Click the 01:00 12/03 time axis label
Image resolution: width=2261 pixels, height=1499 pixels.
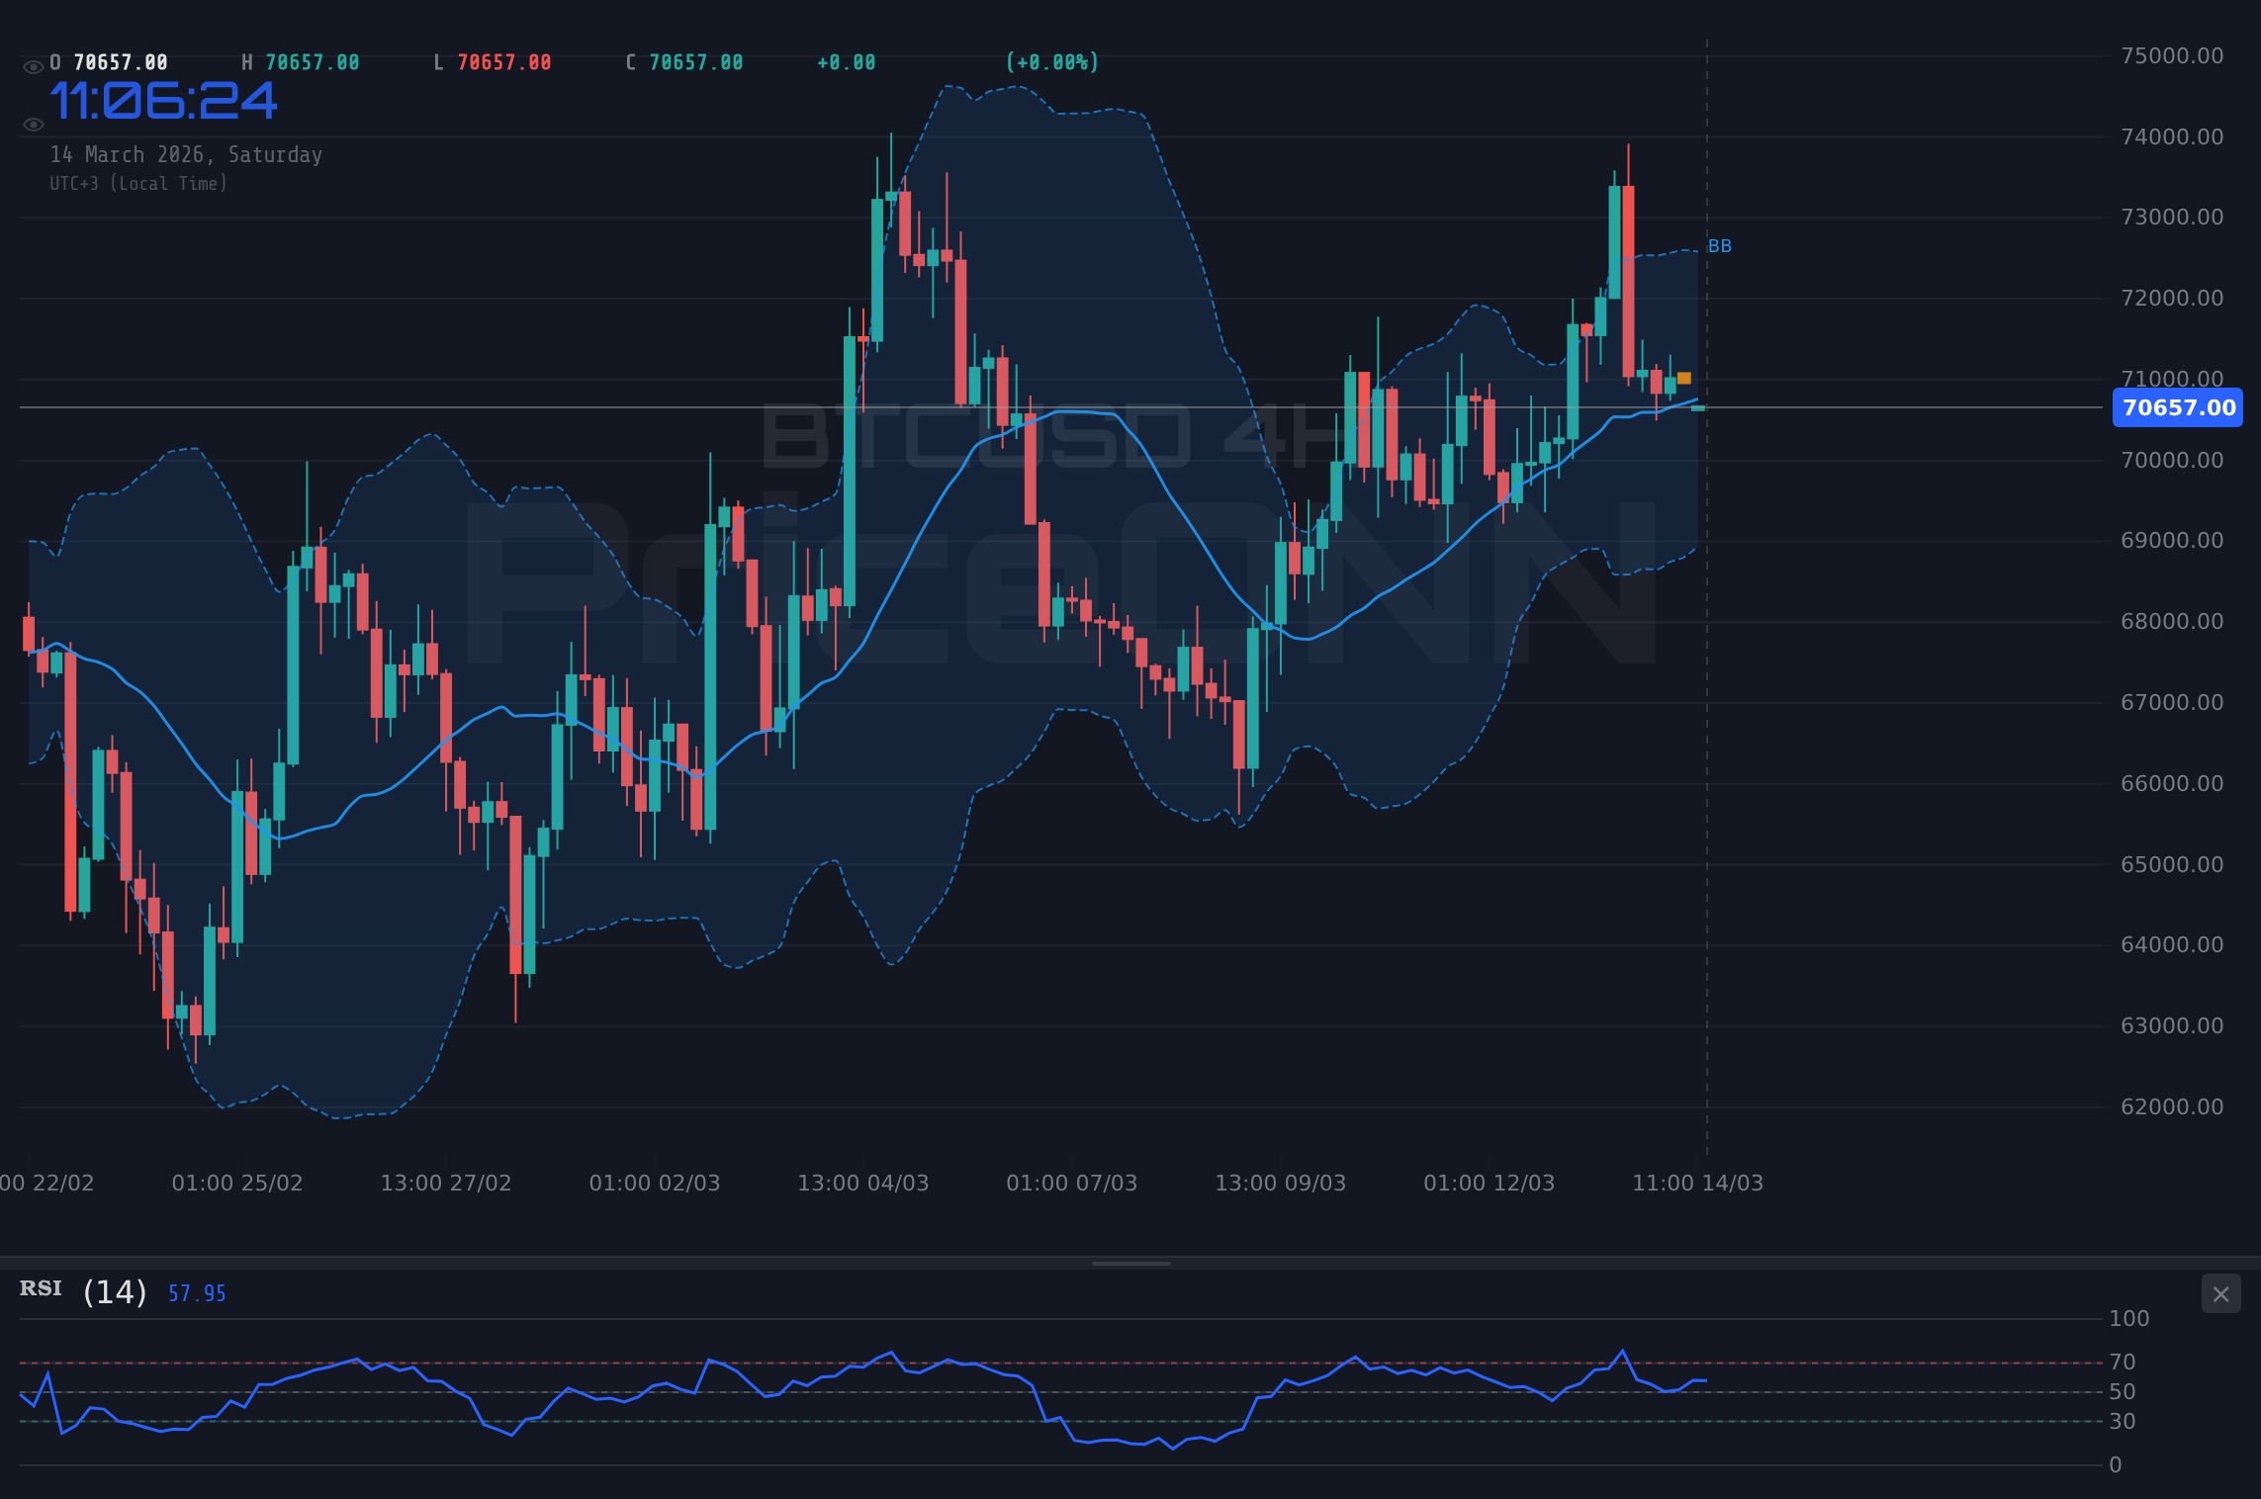1489,1183
